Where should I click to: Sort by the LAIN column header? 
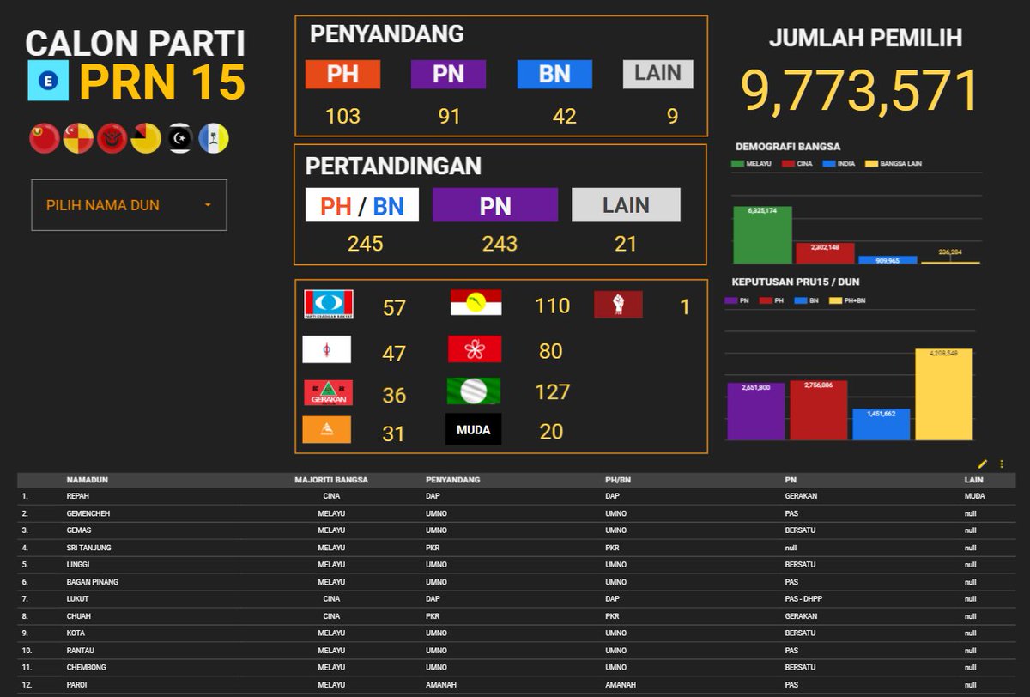point(973,480)
